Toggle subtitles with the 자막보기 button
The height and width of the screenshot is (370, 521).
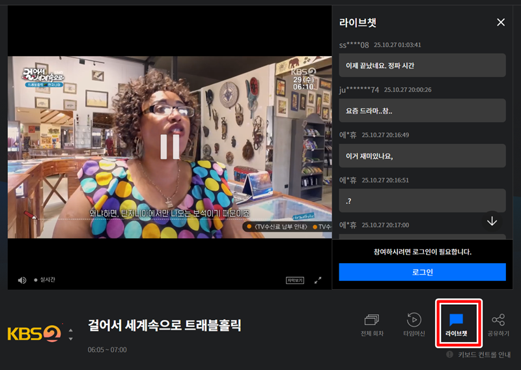pos(295,280)
